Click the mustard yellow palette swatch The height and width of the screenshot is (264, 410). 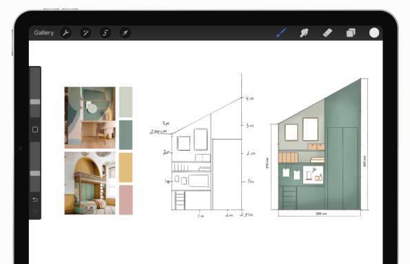tap(126, 168)
